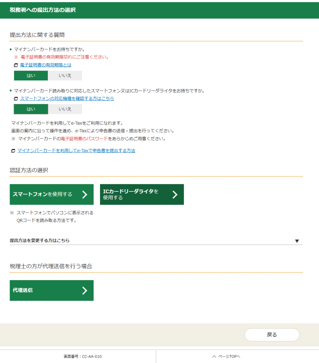Image resolution: width=319 pixels, height=363 pixels.
Task: Click the external-link icon beside スマートフォンの対応機種 link
Action: click(16, 99)
